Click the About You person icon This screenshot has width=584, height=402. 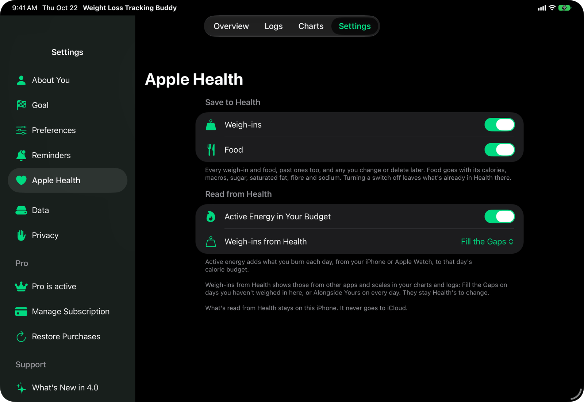[21, 80]
